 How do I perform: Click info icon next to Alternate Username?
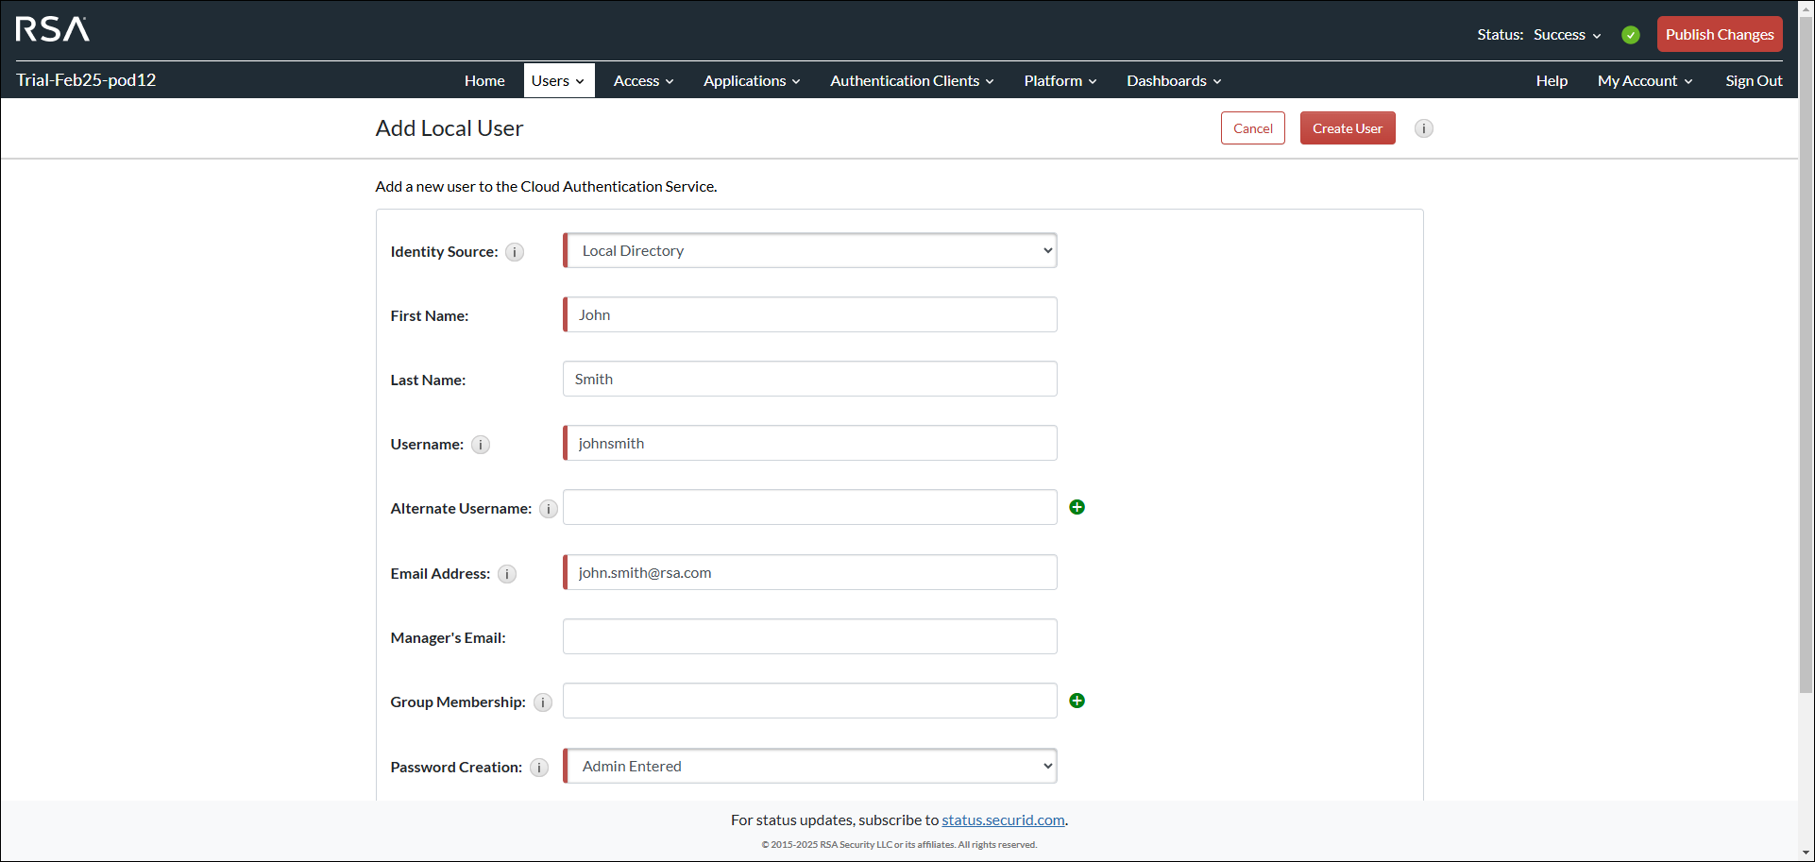(x=549, y=509)
